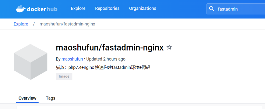This screenshot has height=109, width=265.
Task: Switch to the Overview tab
Action: tap(27, 98)
